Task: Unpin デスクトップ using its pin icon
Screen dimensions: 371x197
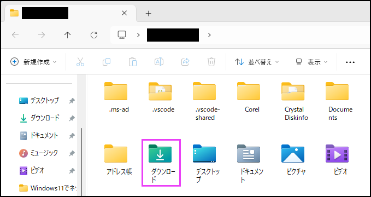Action: click(x=72, y=101)
